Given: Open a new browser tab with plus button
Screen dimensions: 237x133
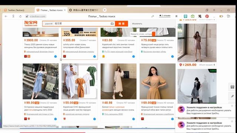Looking at the screenshot, I should click(104, 10).
